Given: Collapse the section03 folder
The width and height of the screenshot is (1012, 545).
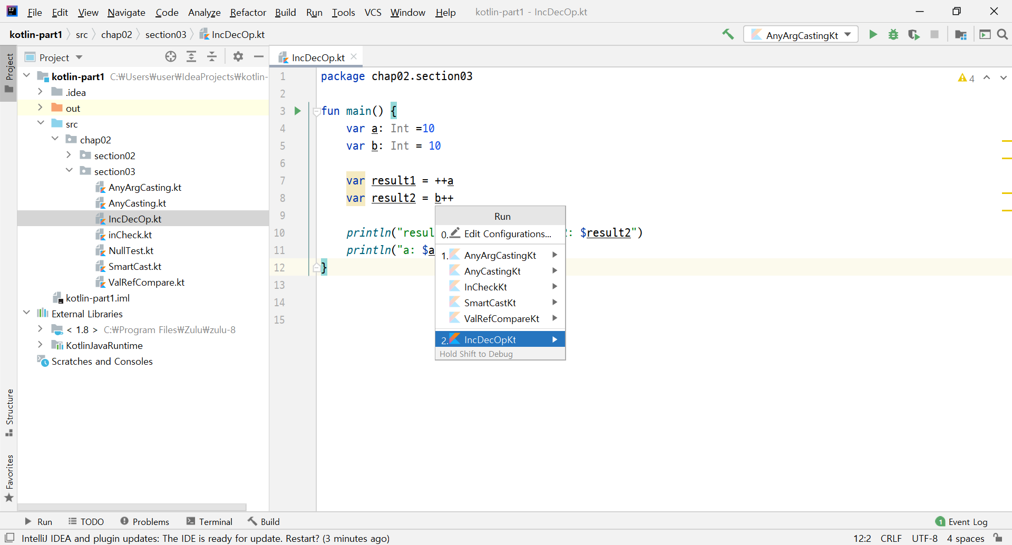Looking at the screenshot, I should (69, 171).
